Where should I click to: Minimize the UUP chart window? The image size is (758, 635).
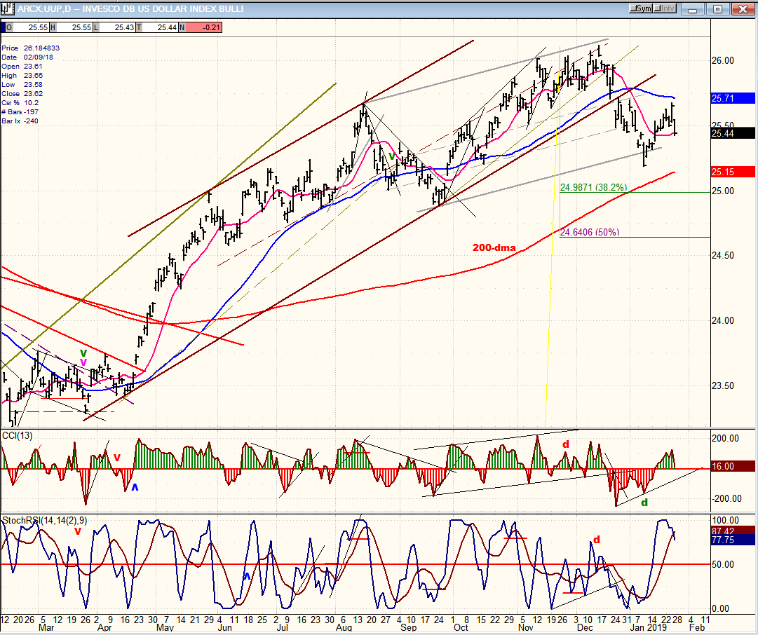[x=693, y=8]
